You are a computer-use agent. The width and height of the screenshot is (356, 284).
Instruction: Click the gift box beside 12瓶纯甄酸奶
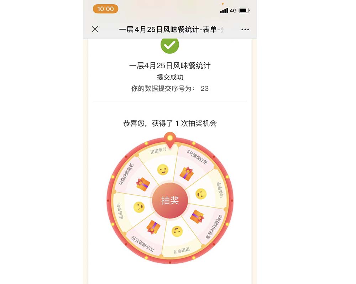pyautogui.click(x=143, y=184)
